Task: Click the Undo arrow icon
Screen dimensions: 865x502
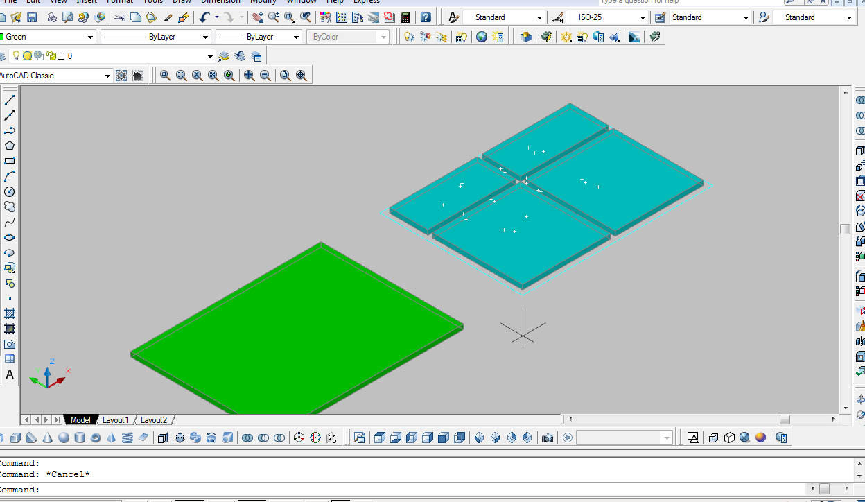Action: [204, 17]
